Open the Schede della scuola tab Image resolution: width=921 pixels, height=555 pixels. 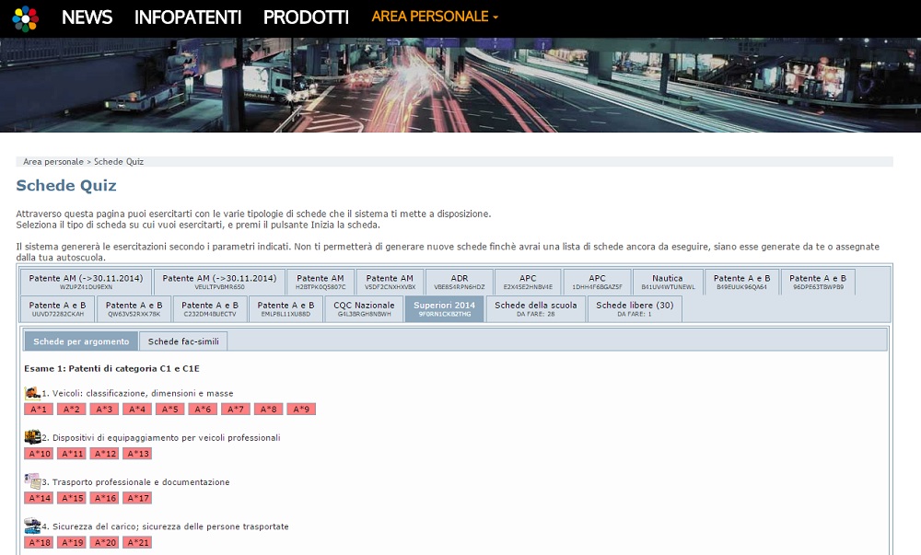click(536, 308)
